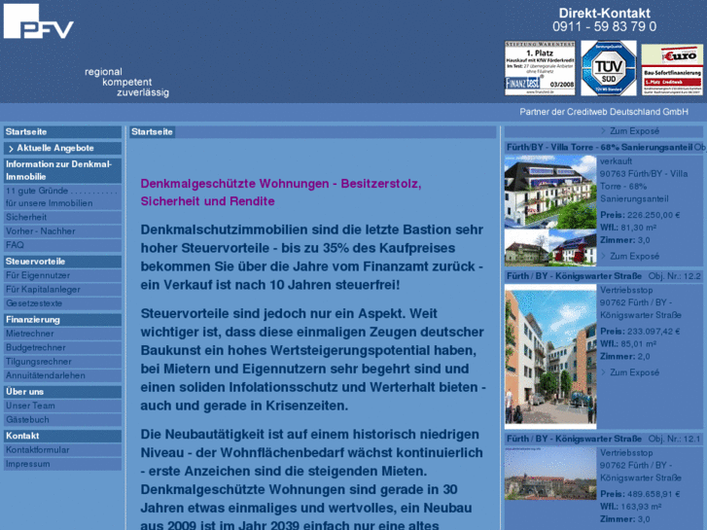
Task: Open Gesetzestexte link
Action: click(62, 303)
